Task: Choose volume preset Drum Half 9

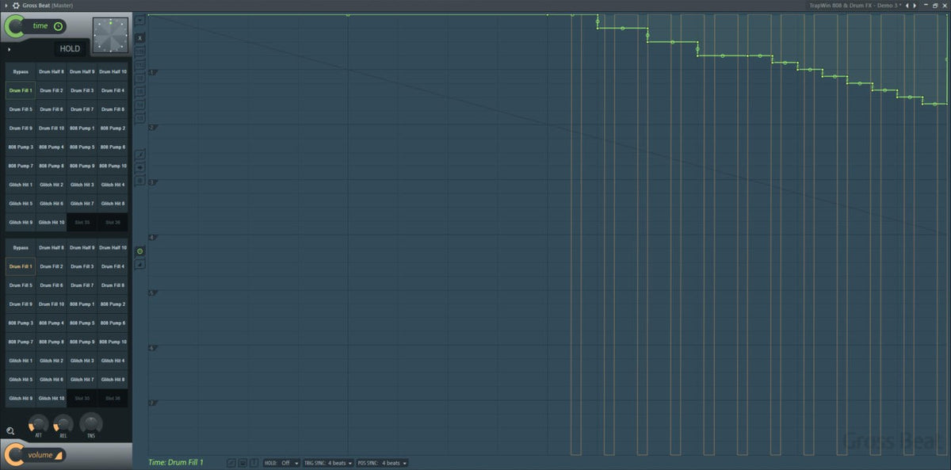Action: pos(82,247)
